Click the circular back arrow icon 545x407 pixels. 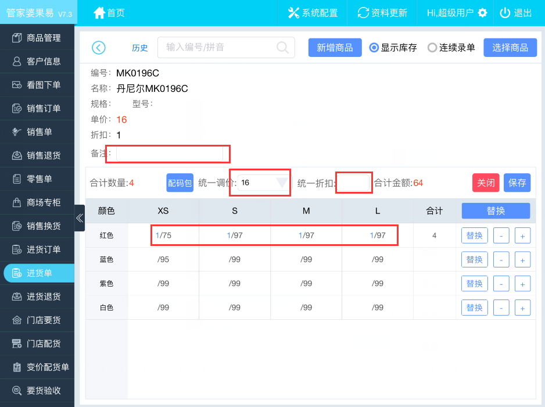(99, 48)
